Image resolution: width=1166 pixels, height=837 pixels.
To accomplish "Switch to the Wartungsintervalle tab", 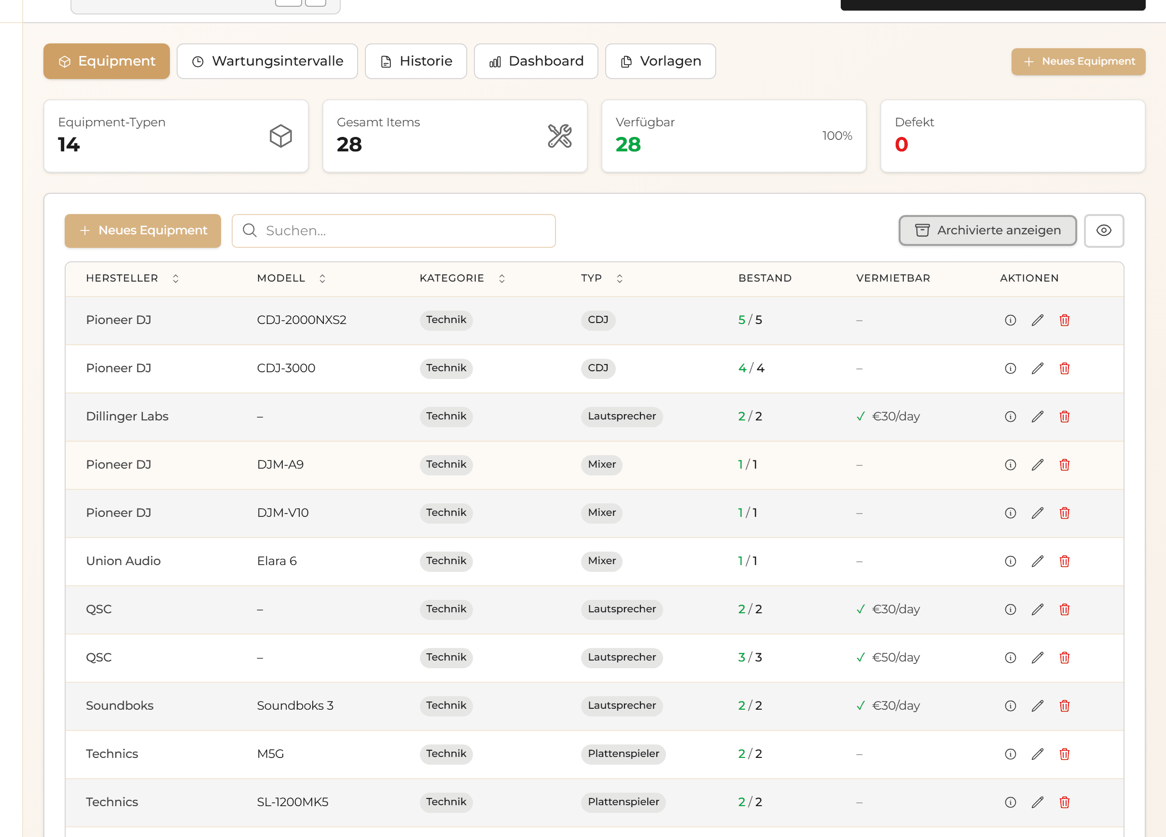I will tap(267, 61).
